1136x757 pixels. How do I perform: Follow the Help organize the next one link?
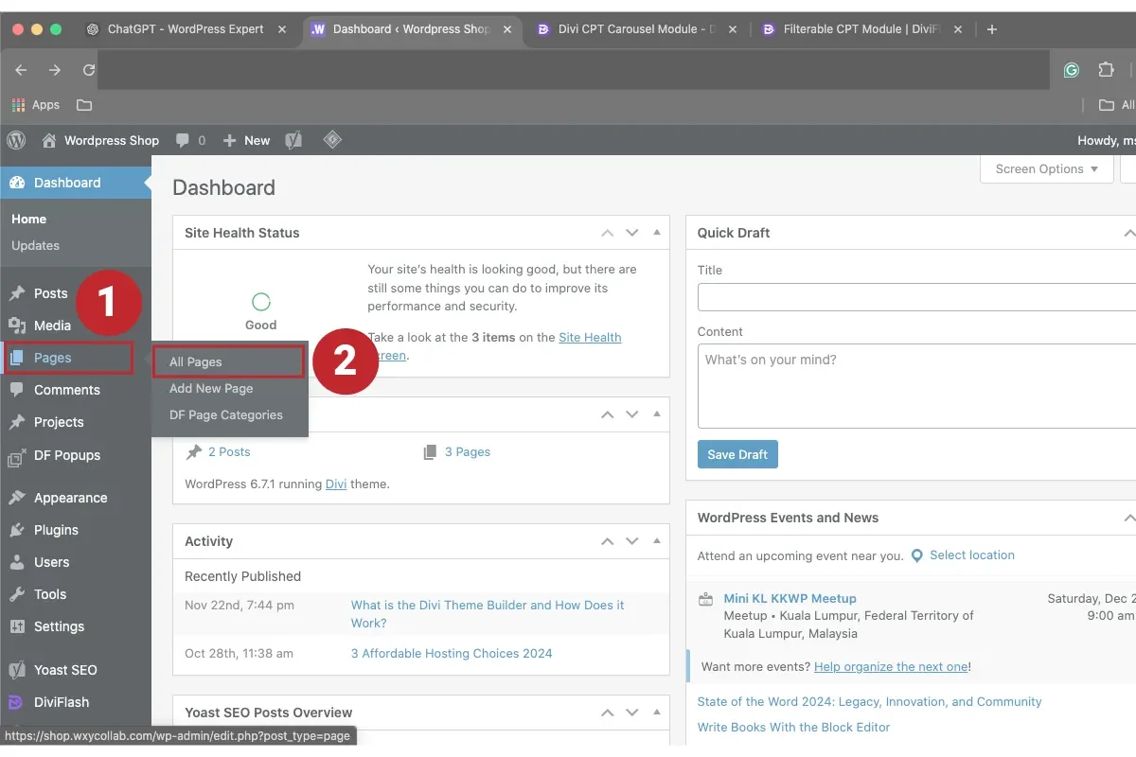(890, 665)
